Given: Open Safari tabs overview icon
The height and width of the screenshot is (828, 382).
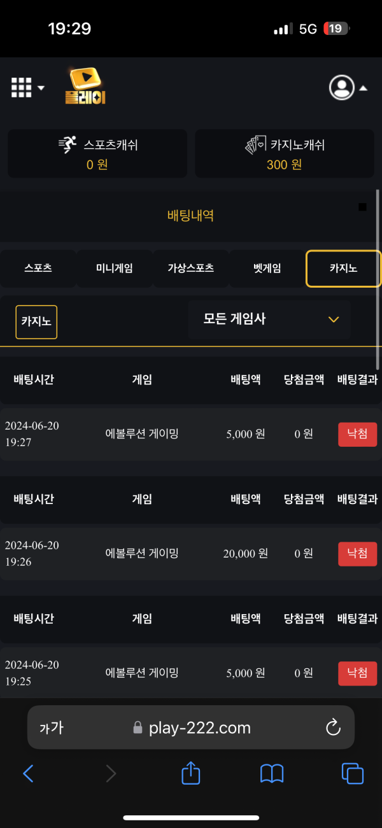Looking at the screenshot, I should click(x=353, y=773).
